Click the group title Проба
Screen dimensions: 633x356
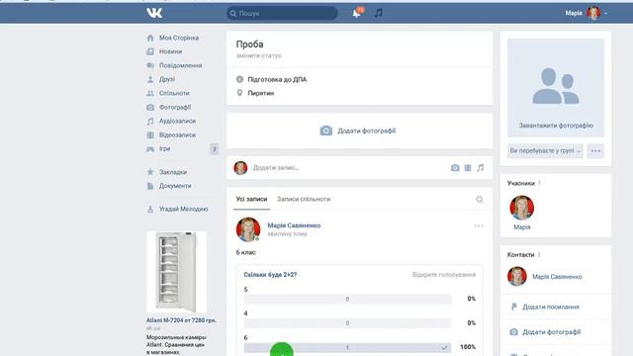249,44
